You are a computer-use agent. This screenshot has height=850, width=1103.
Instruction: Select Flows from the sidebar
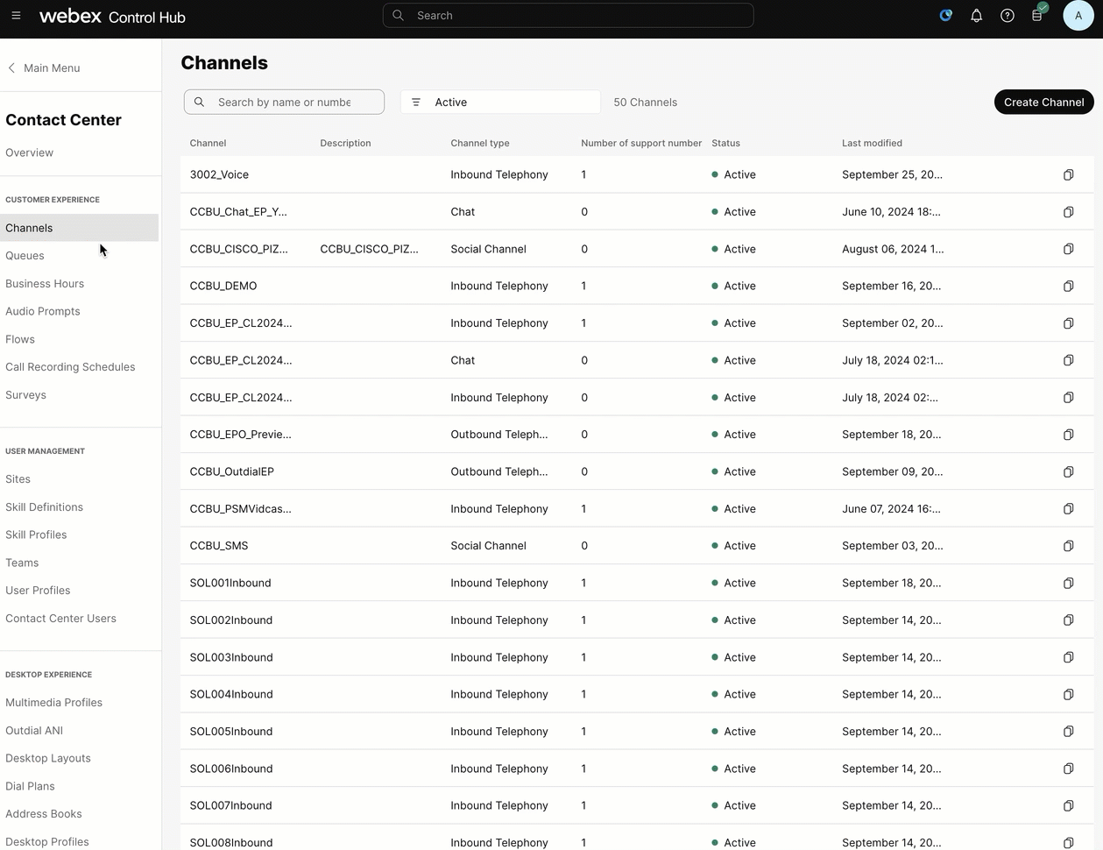pos(20,339)
